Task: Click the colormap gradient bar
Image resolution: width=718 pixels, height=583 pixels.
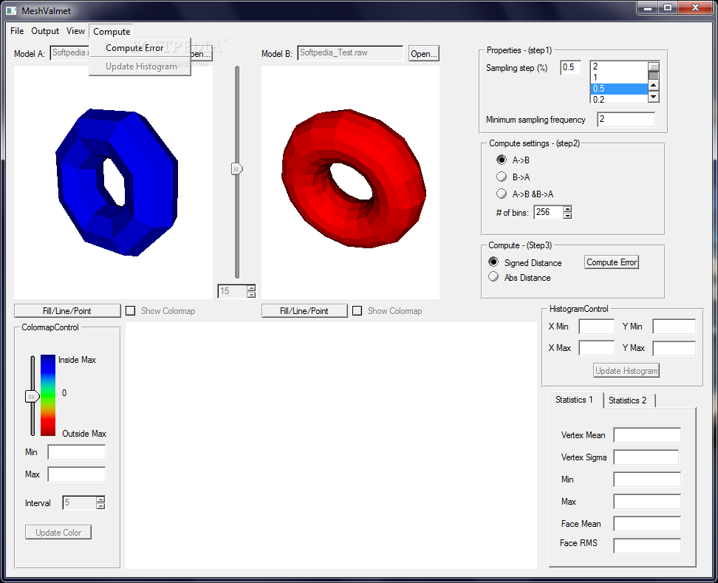Action: pos(47,395)
